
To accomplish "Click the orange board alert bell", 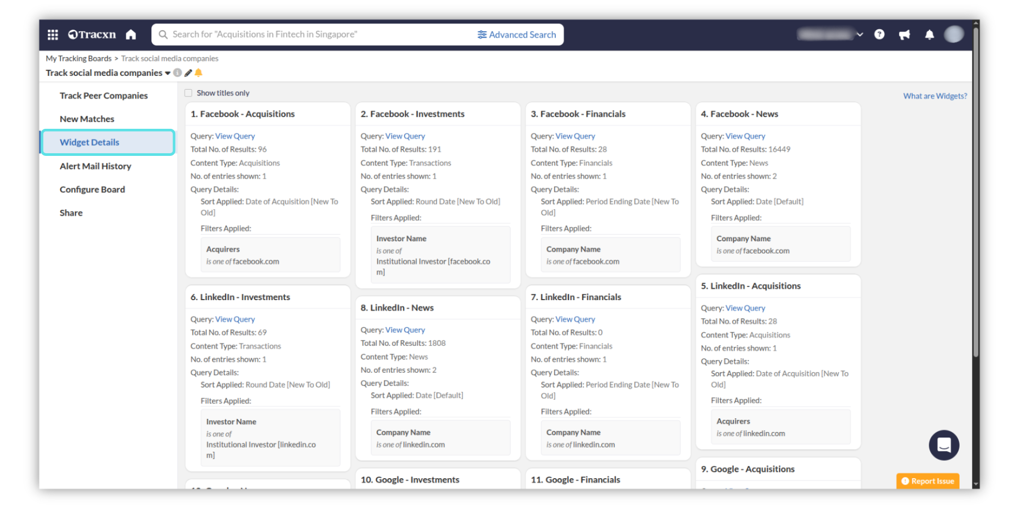I will (x=198, y=73).
